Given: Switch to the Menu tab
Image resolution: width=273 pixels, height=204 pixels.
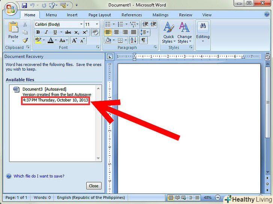Looking at the screenshot, I should 51,15.
